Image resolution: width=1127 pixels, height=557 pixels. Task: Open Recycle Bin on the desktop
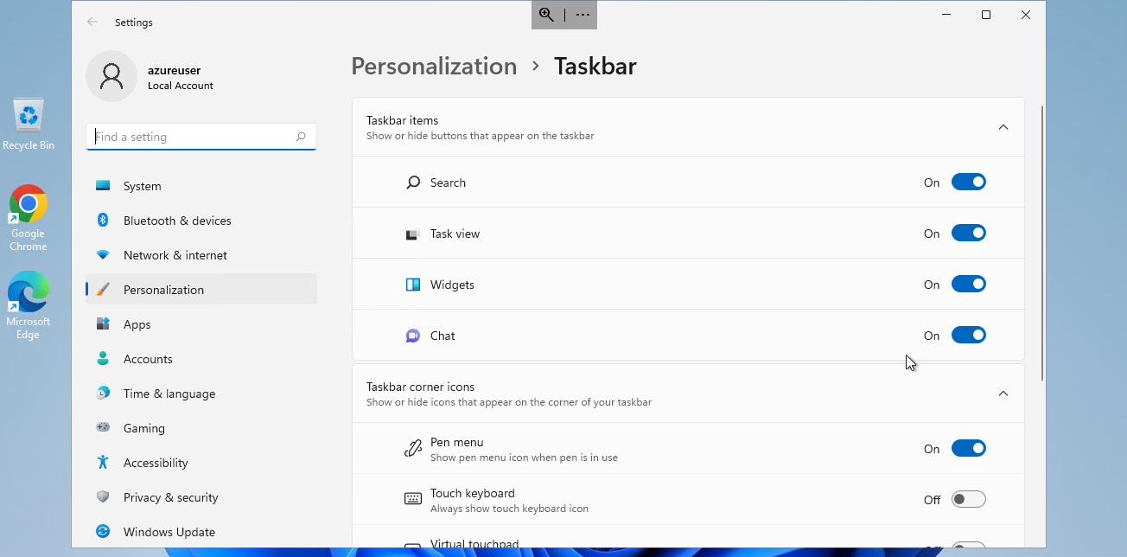[x=29, y=125]
